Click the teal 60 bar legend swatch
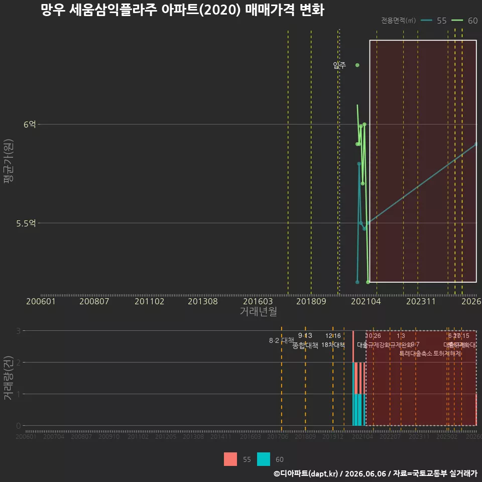Image resolution: width=482 pixels, height=482 pixels. 264,459
